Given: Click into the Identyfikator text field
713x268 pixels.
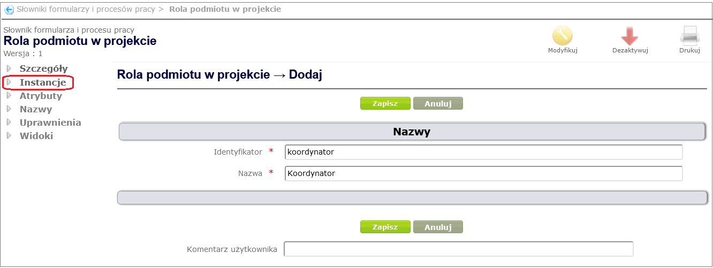Looking at the screenshot, I should tap(483, 152).
